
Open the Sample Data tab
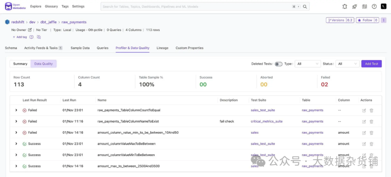click(80, 48)
